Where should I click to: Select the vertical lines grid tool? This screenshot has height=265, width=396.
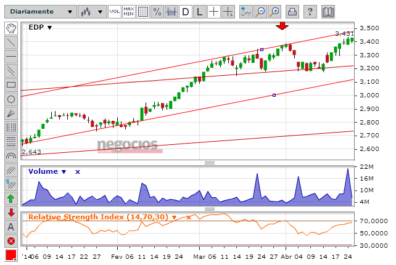[11, 128]
